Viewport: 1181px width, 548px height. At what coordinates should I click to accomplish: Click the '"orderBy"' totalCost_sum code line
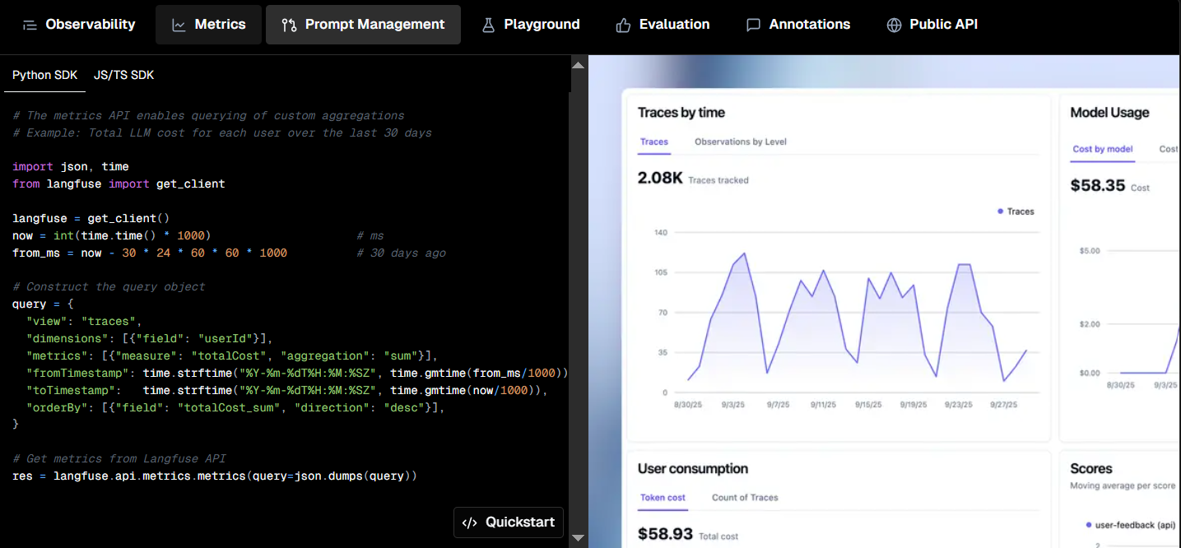(235, 407)
